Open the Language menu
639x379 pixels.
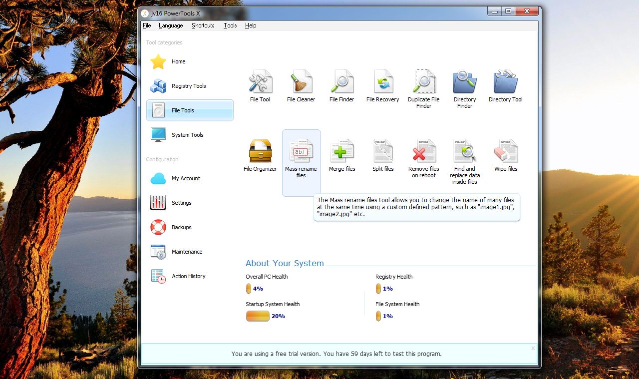tap(171, 25)
